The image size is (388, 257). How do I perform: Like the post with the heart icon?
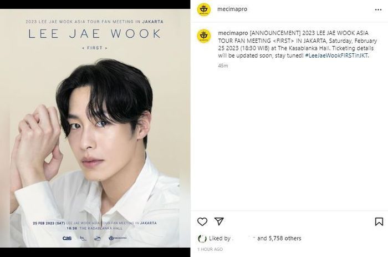point(202,221)
